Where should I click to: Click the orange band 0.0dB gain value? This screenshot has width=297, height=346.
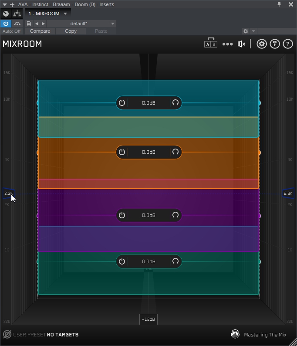click(x=148, y=152)
